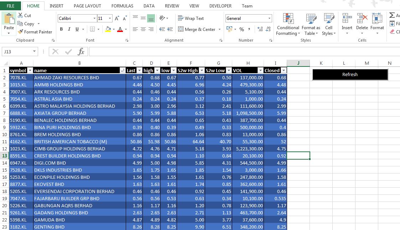Click the Format cells button
This screenshot has height=230, width=400.
(x=377, y=24)
